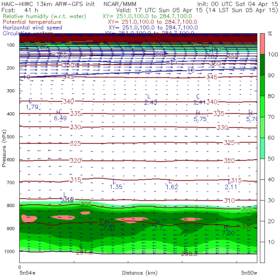Click the '1000' pressure axis tick label

[9, 251]
